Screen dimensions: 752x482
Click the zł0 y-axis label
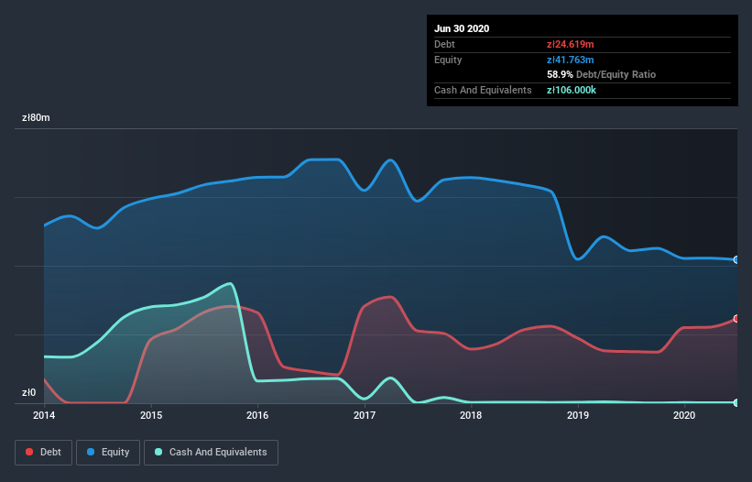click(28, 392)
